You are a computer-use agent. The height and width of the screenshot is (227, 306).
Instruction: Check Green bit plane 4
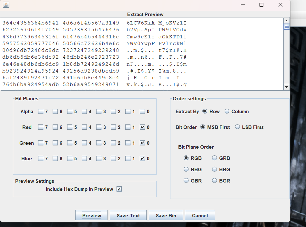[x=84, y=143]
